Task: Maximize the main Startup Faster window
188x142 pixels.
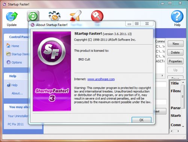Action: [170, 3]
